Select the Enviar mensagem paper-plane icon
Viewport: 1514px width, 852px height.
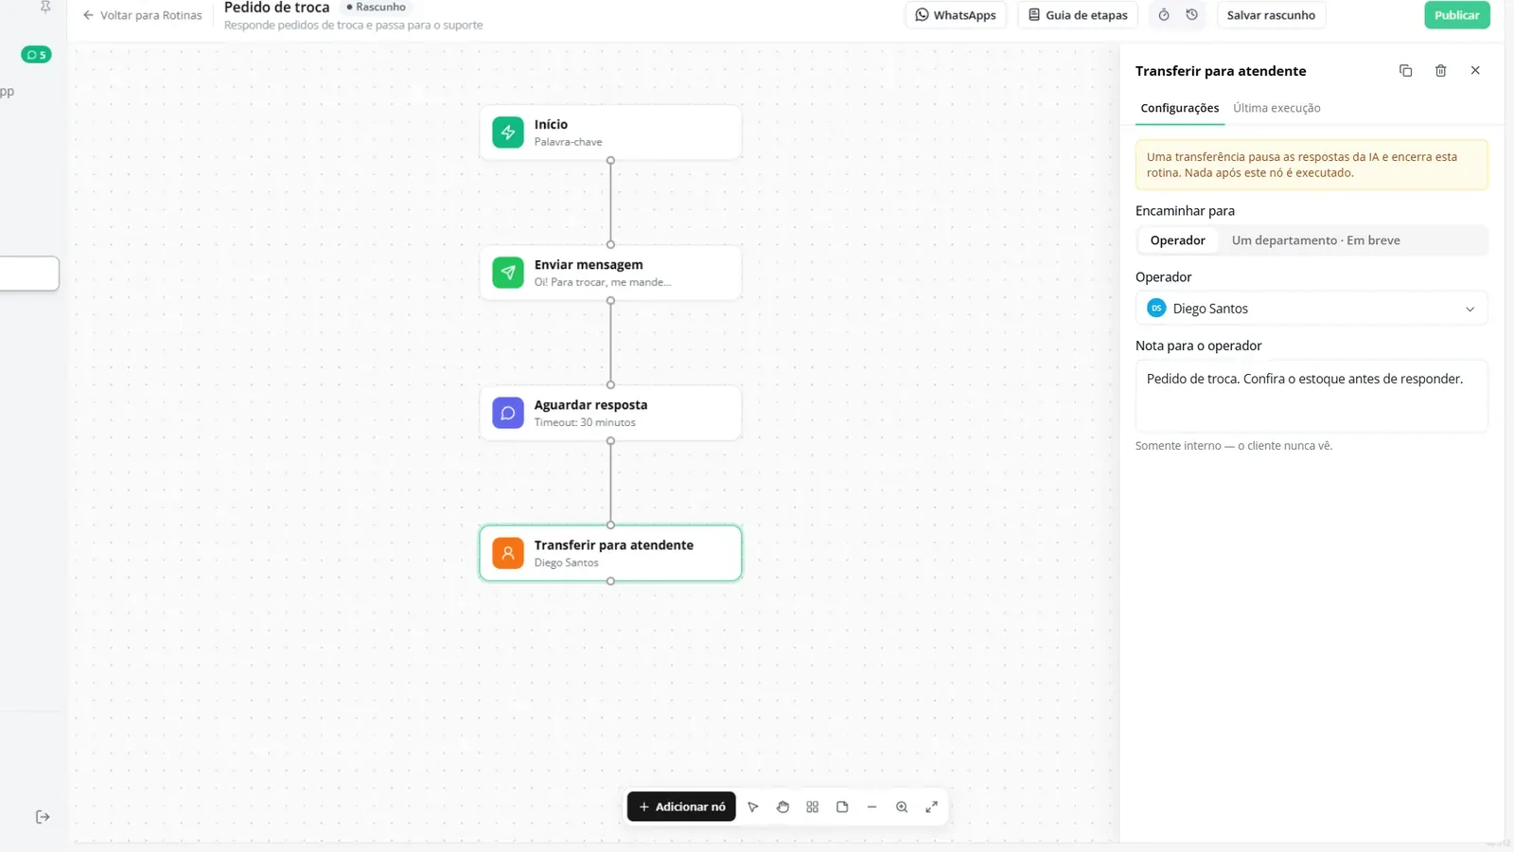coord(508,273)
